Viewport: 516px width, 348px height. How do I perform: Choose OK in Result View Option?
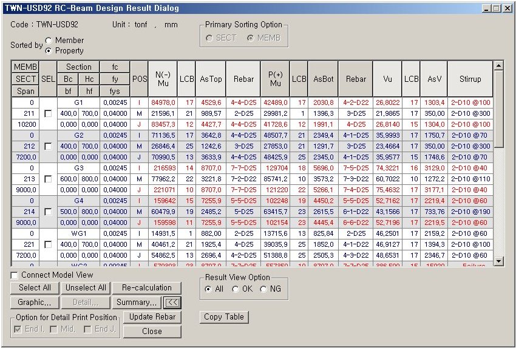[x=236, y=289]
